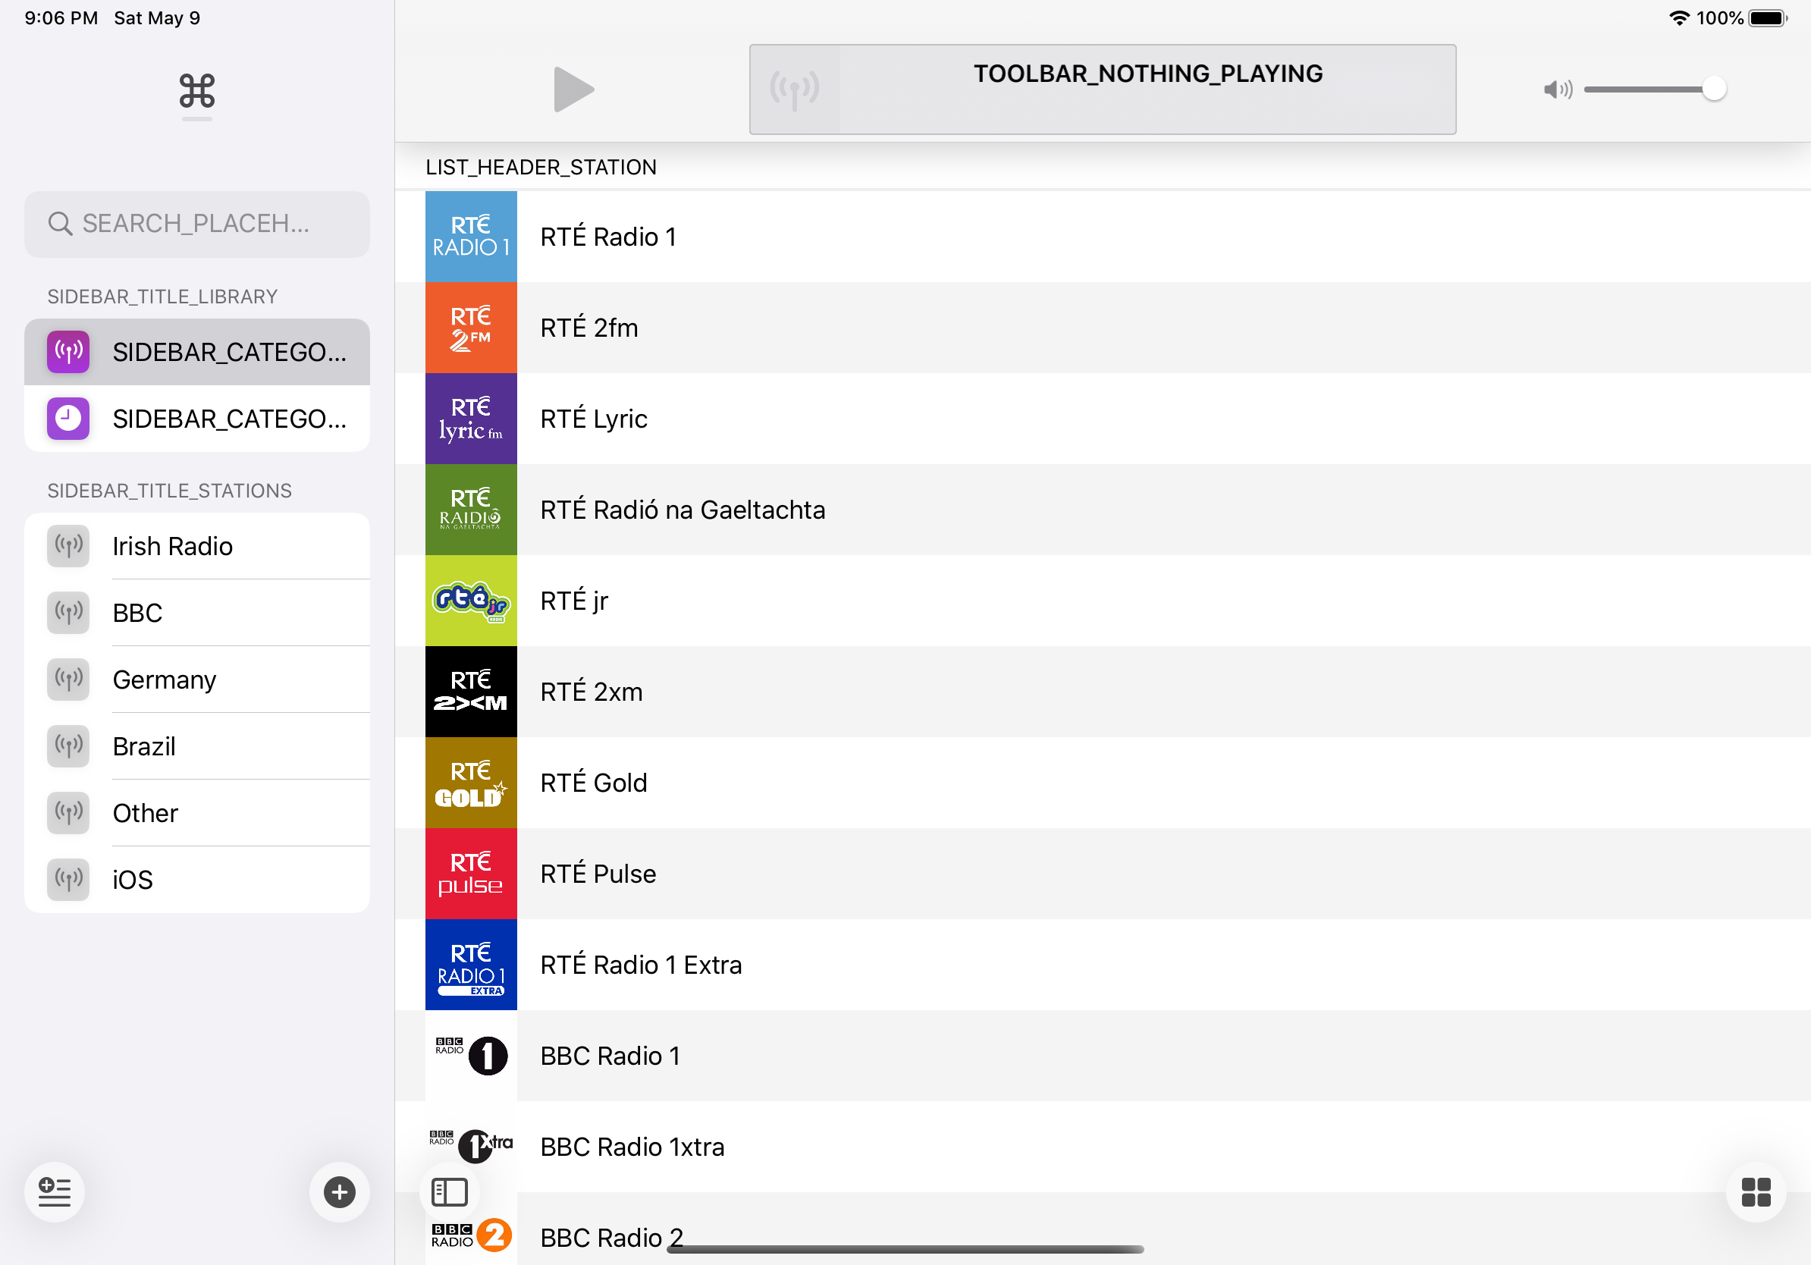The height and width of the screenshot is (1265, 1811).
Task: Adjust the volume slider knob
Action: click(1713, 89)
